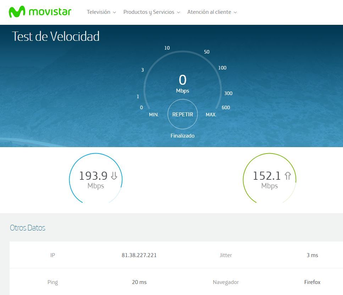
Task: Click the Navegador Firefox value
Action: point(312,282)
